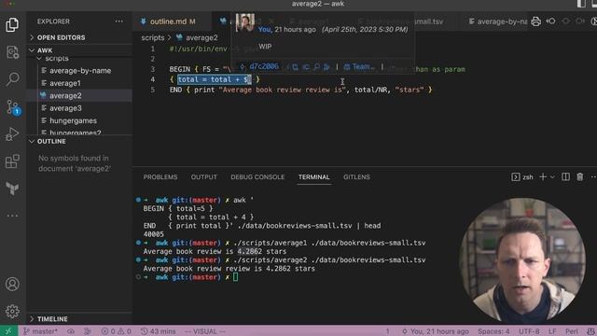The image size is (597, 336).
Task: Open the new terminal profile dropdown arrow
Action: pyautogui.click(x=552, y=176)
